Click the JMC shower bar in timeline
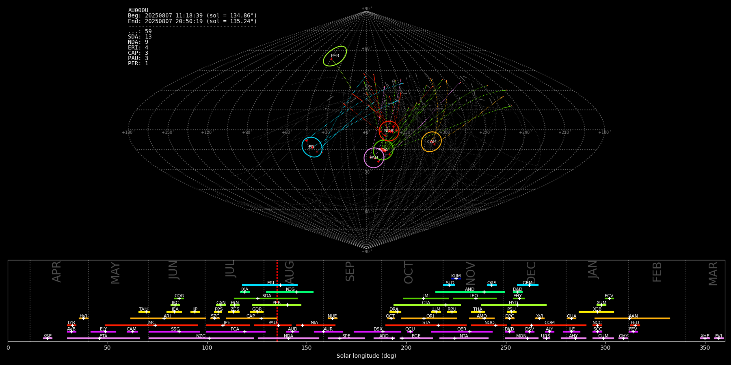731x365 pixels. tap(151, 325)
